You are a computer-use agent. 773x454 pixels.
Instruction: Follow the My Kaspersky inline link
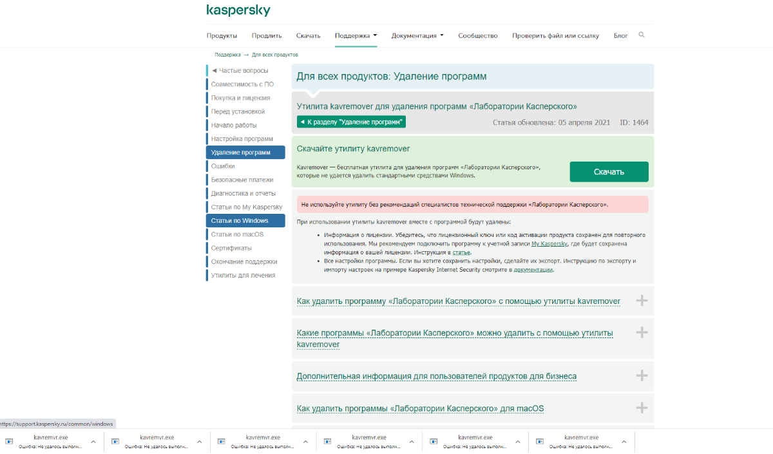pyautogui.click(x=549, y=244)
